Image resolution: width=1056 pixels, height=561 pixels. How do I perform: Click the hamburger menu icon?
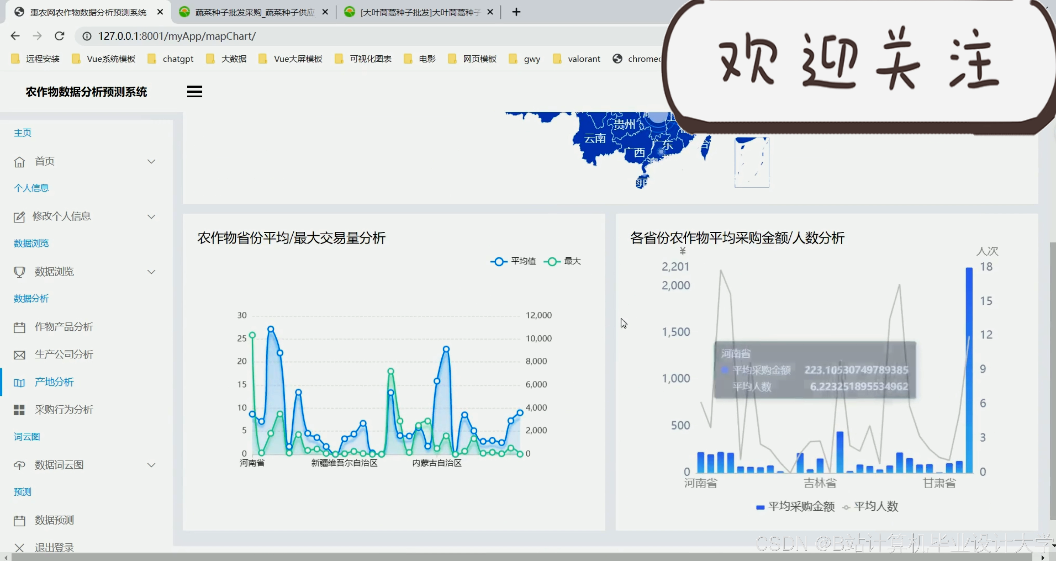pos(194,91)
